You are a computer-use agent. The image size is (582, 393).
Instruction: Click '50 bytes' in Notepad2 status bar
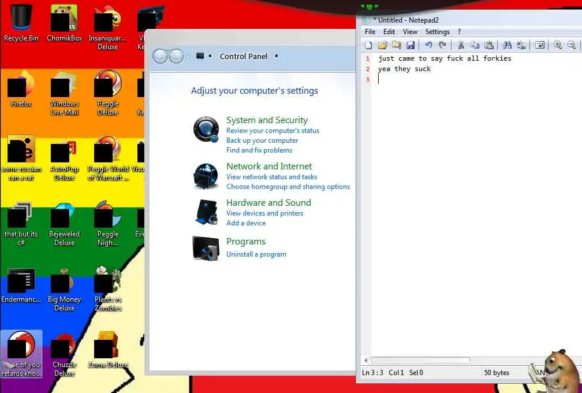(x=497, y=372)
